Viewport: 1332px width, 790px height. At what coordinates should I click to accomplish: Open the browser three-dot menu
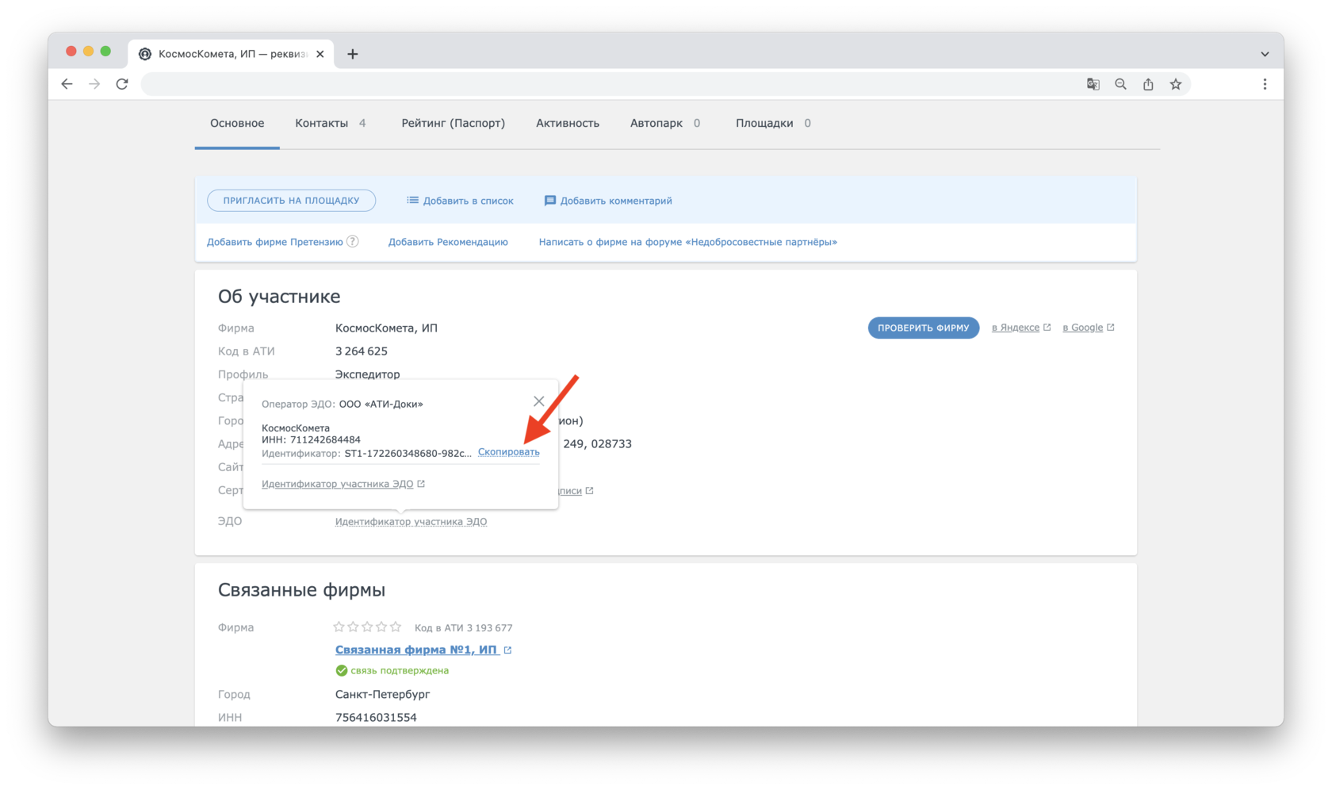coord(1265,84)
